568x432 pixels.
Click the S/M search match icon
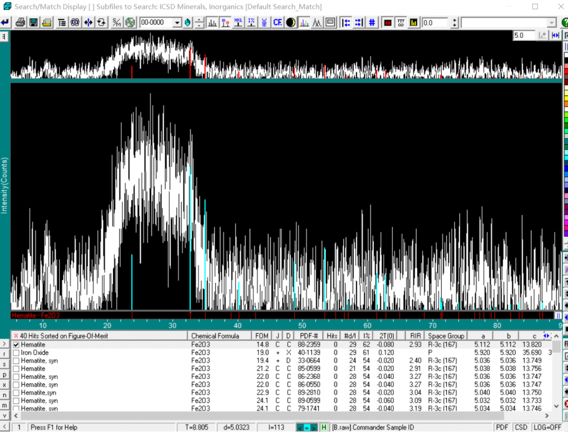[x=117, y=23]
